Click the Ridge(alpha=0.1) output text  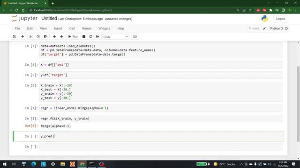tap(56, 126)
